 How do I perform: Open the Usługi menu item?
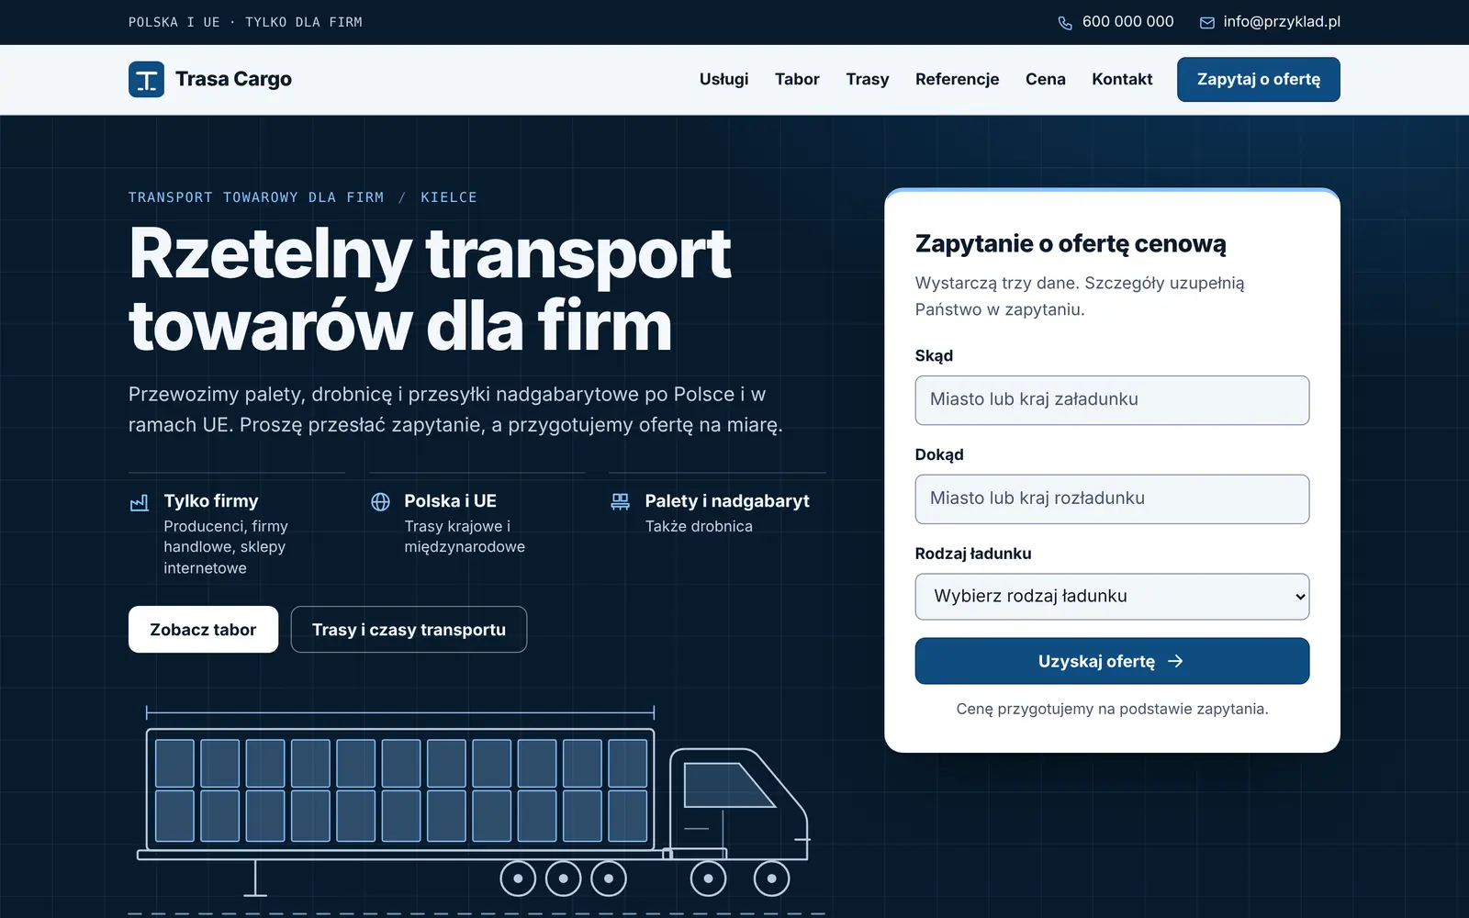coord(723,79)
